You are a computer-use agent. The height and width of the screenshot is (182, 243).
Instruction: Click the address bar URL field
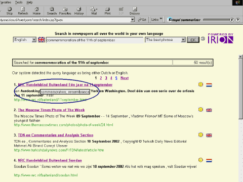[65, 20]
